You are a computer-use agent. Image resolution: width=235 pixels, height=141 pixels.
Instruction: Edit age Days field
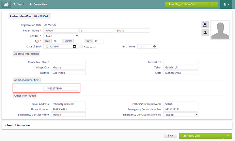click(x=98, y=41)
